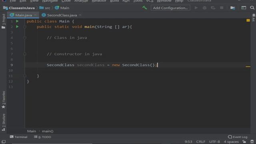Open the Build menu
This screenshot has height=144, width=256.
click(114, 1)
